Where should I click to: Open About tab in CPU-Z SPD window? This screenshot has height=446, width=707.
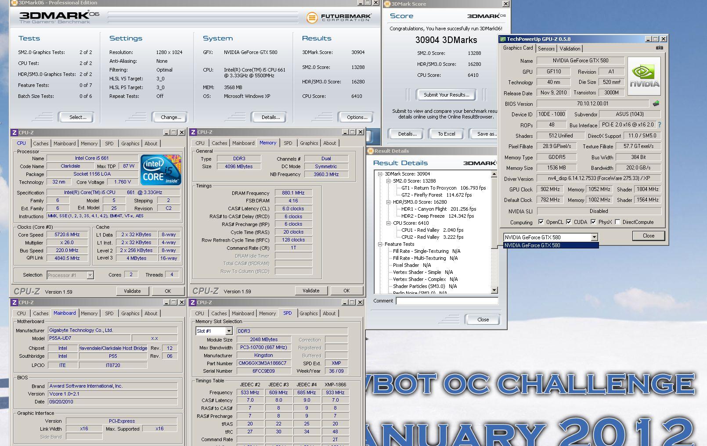[329, 313]
